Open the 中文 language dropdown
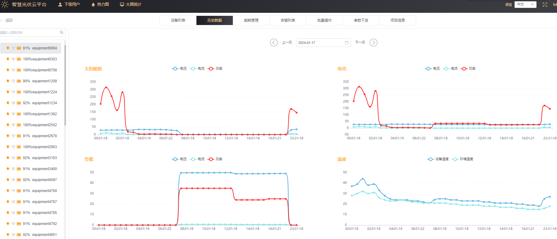 pyautogui.click(x=525, y=5)
